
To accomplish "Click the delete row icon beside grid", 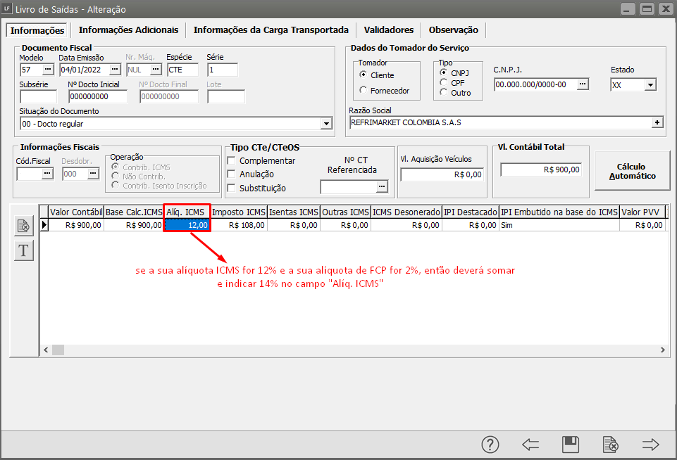I will point(24,225).
